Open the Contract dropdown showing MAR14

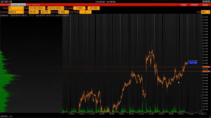[x=16, y=12]
